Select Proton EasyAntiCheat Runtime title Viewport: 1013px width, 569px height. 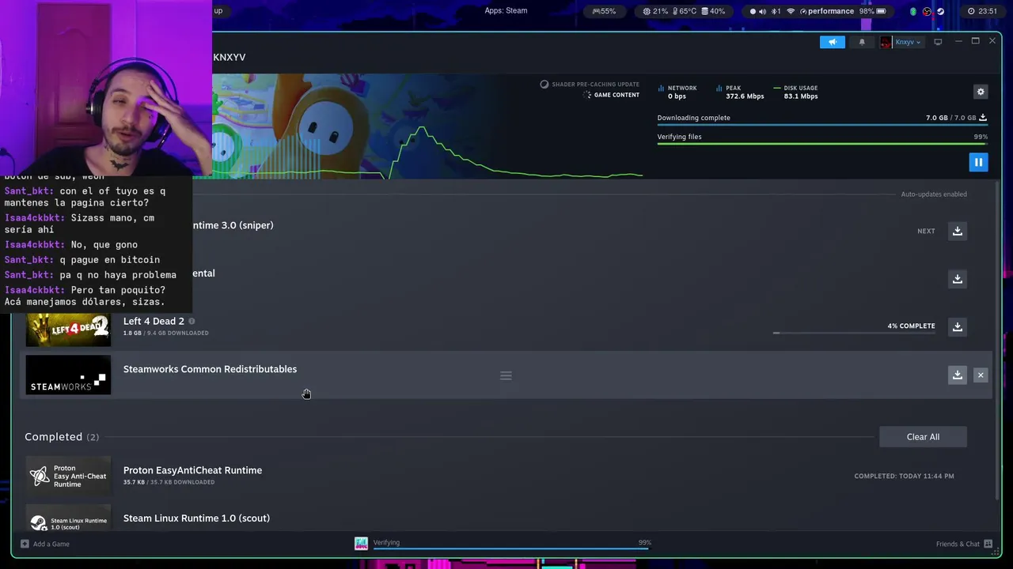(192, 470)
